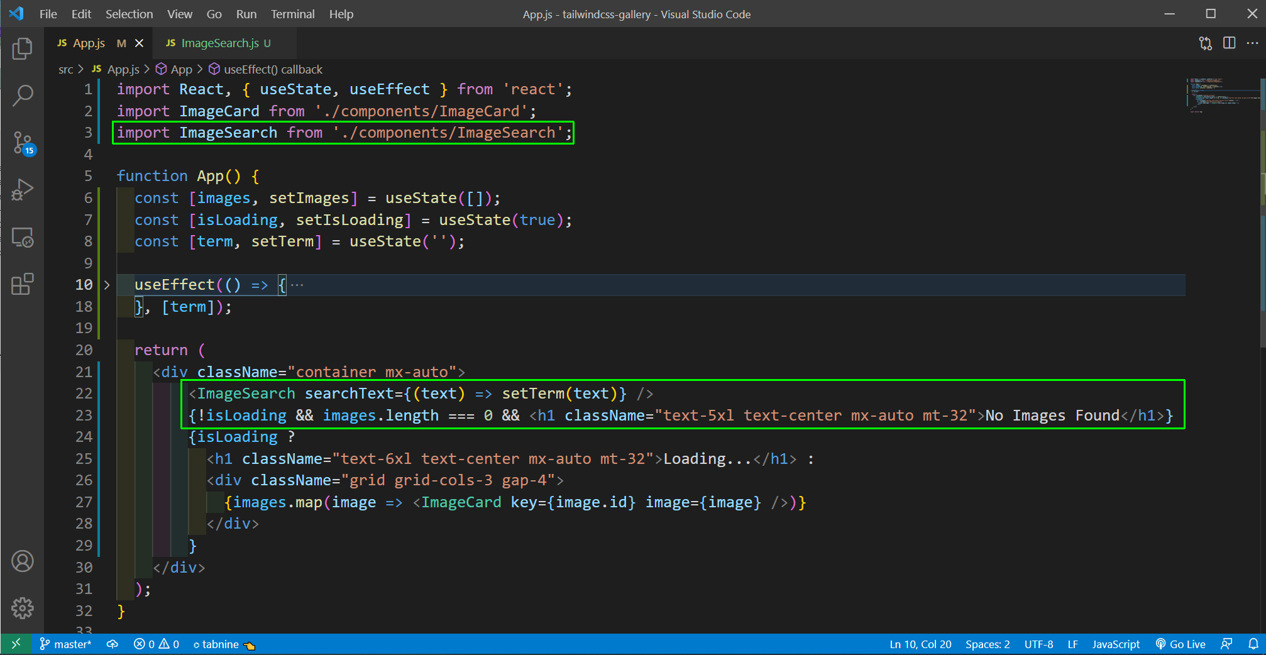This screenshot has height=655, width=1266.
Task: Click the tabnine status bar item
Action: click(x=224, y=644)
